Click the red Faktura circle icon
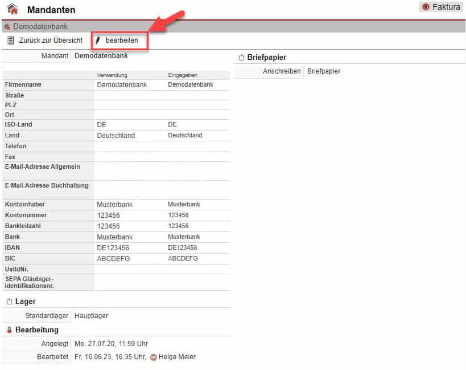 [426, 7]
